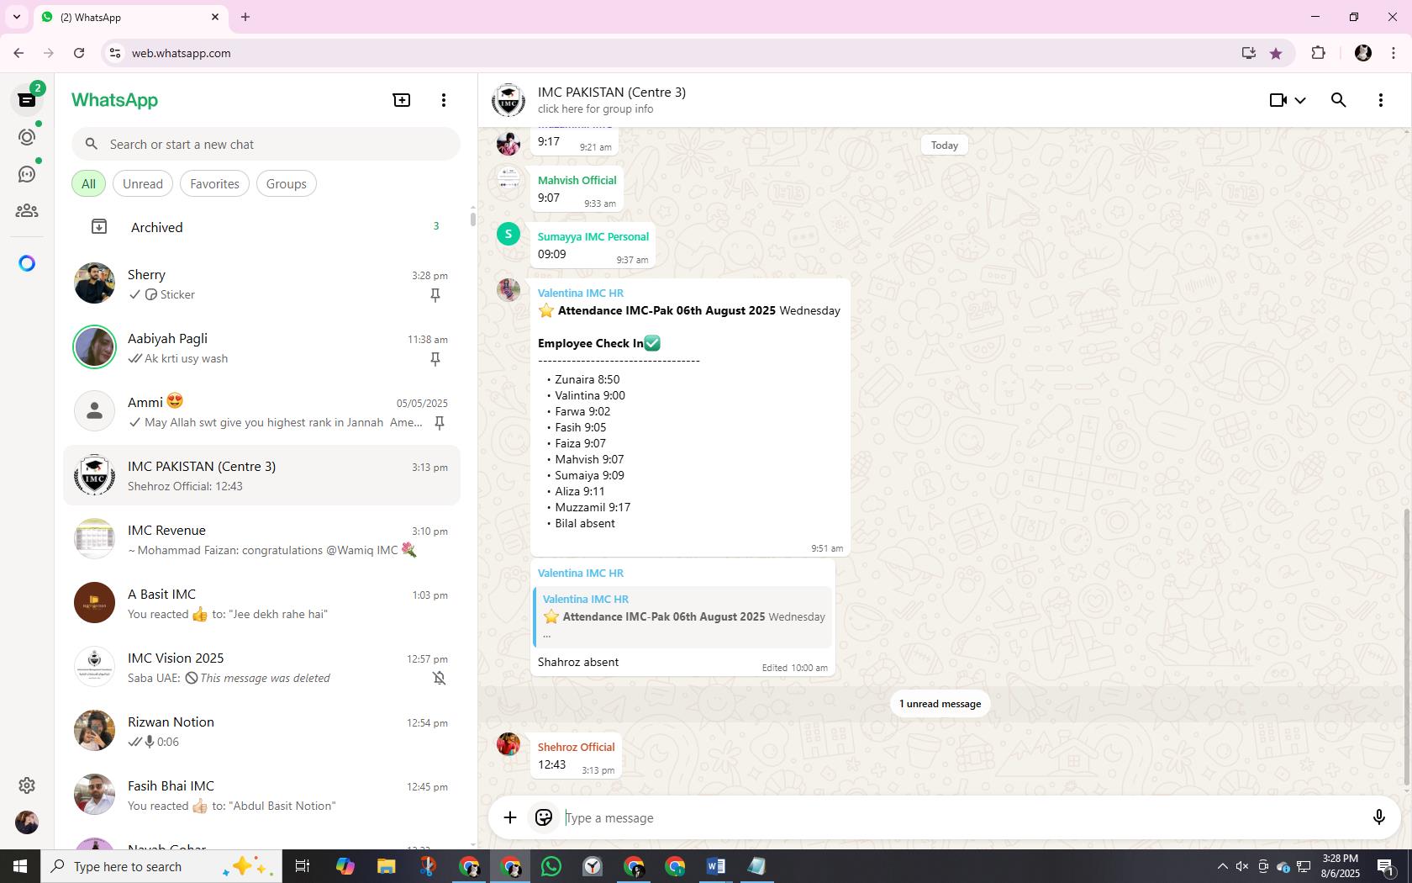This screenshot has width=1412, height=883.
Task: Open the A Basit IMC chat
Action: click(x=262, y=603)
